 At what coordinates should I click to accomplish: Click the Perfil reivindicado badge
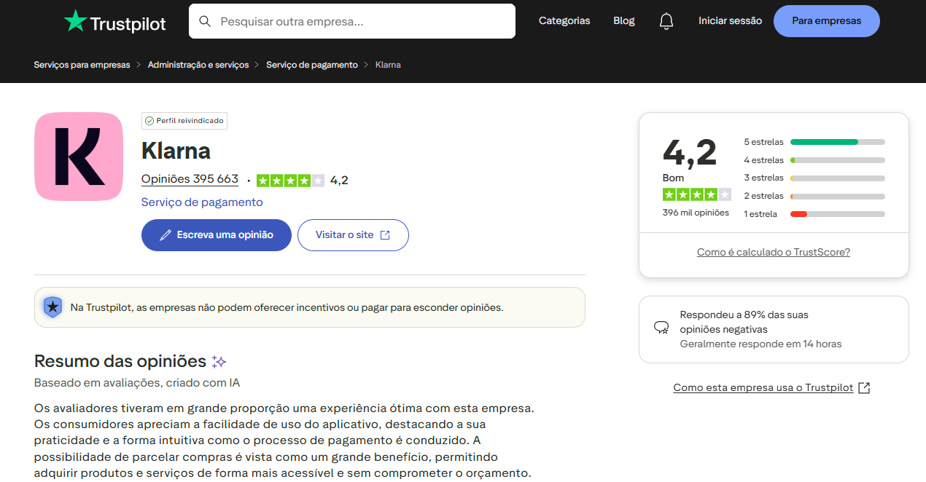pyautogui.click(x=184, y=121)
